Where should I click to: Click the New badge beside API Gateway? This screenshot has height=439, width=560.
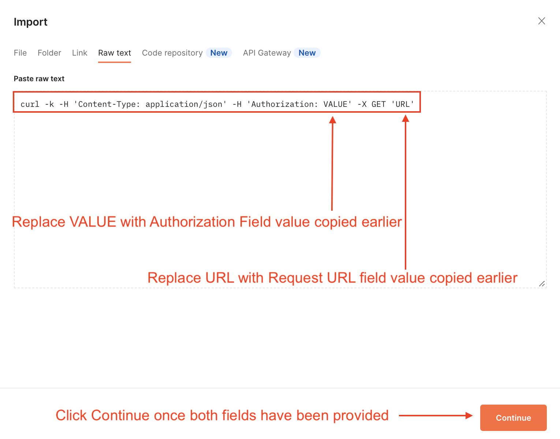(x=307, y=53)
